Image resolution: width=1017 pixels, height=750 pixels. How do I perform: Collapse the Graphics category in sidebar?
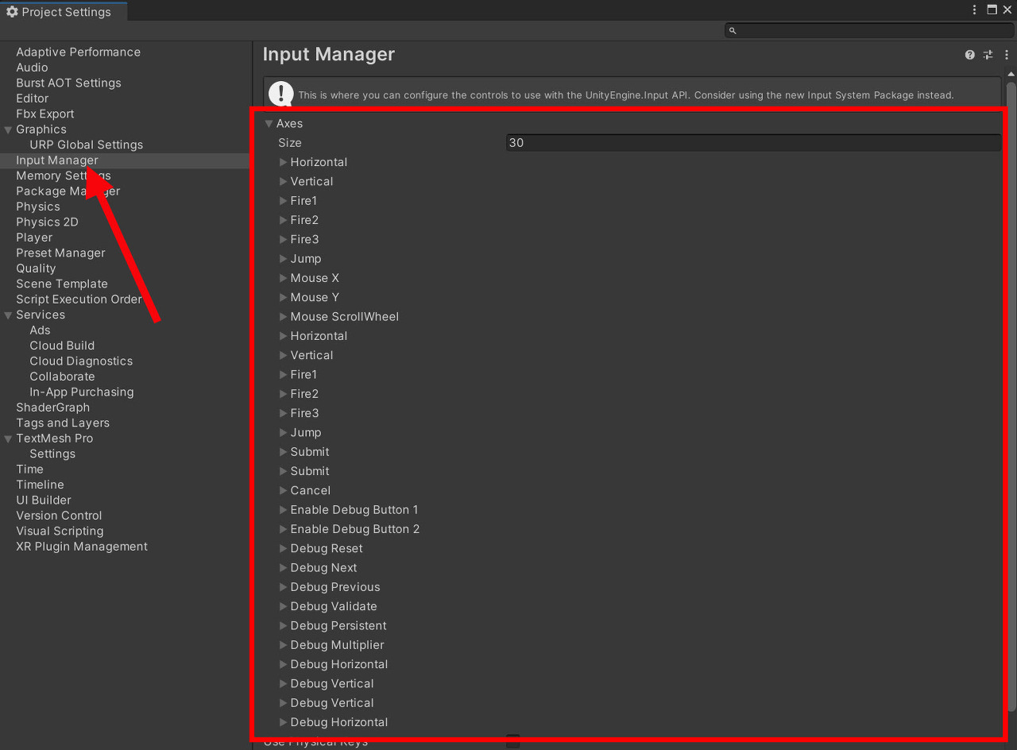(8, 130)
